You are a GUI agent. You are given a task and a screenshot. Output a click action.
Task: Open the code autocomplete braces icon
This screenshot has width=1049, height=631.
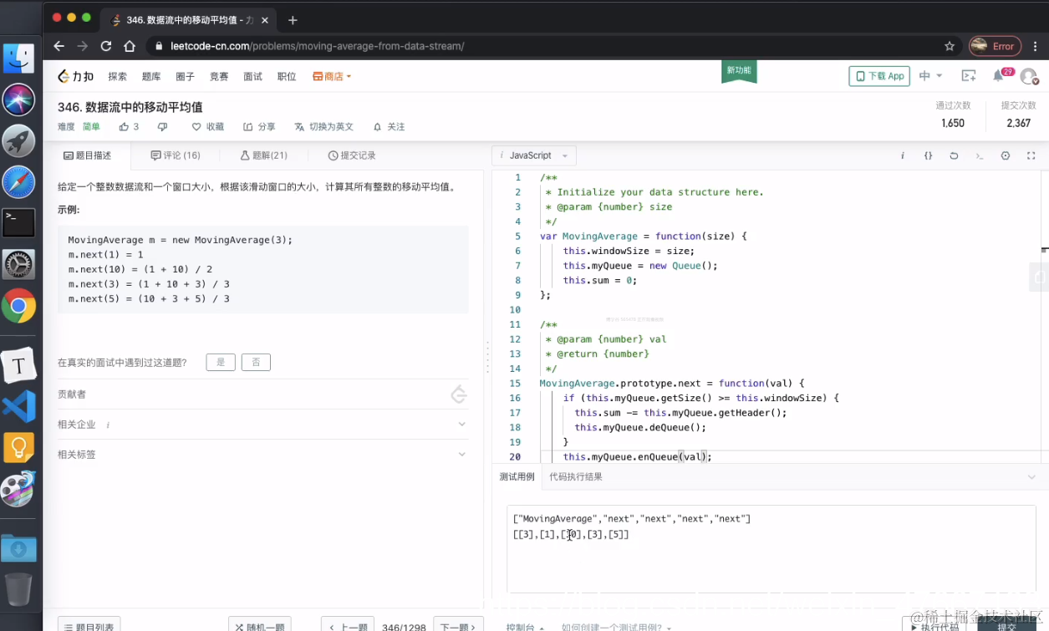pyautogui.click(x=928, y=155)
